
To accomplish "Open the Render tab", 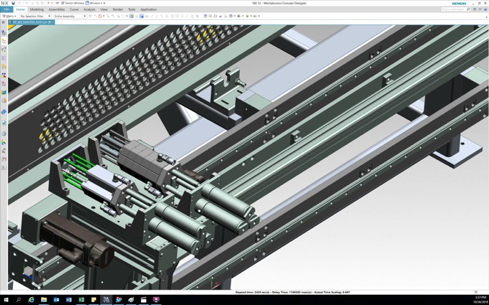I will point(118,10).
